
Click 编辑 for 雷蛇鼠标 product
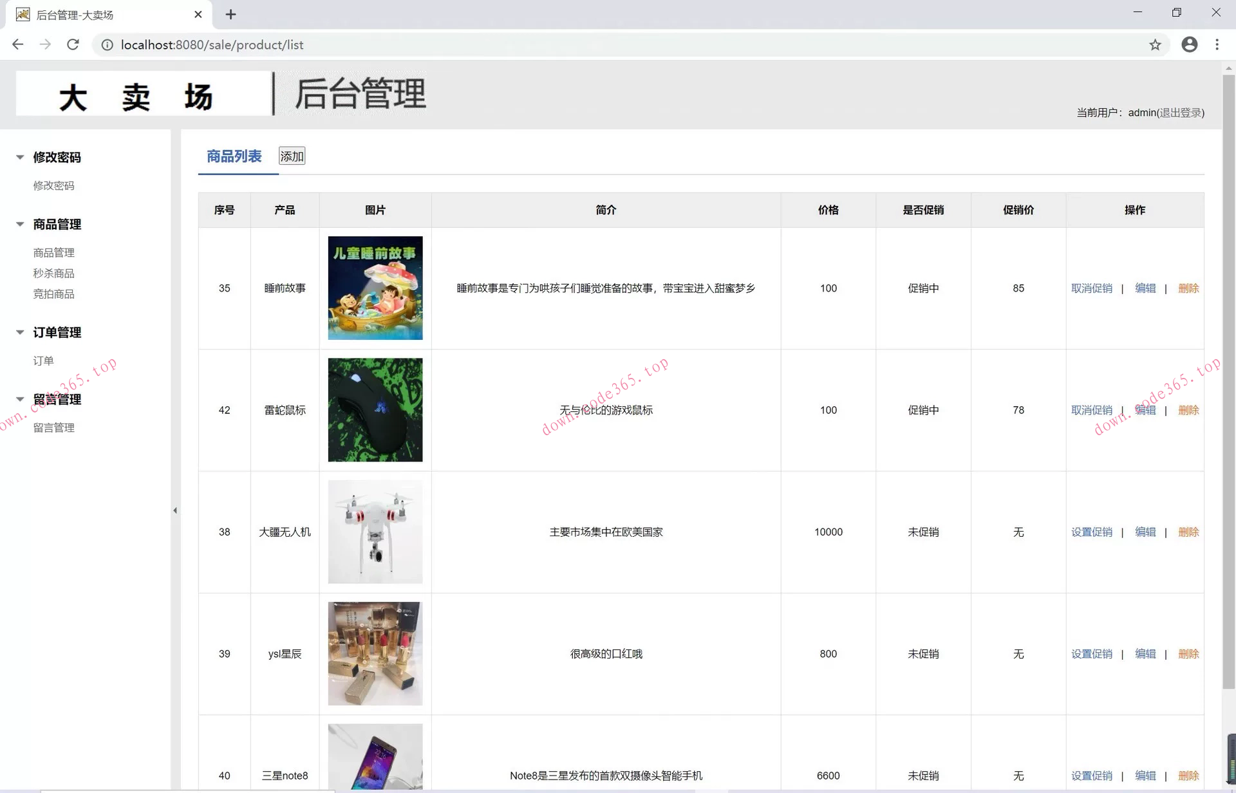(x=1146, y=410)
